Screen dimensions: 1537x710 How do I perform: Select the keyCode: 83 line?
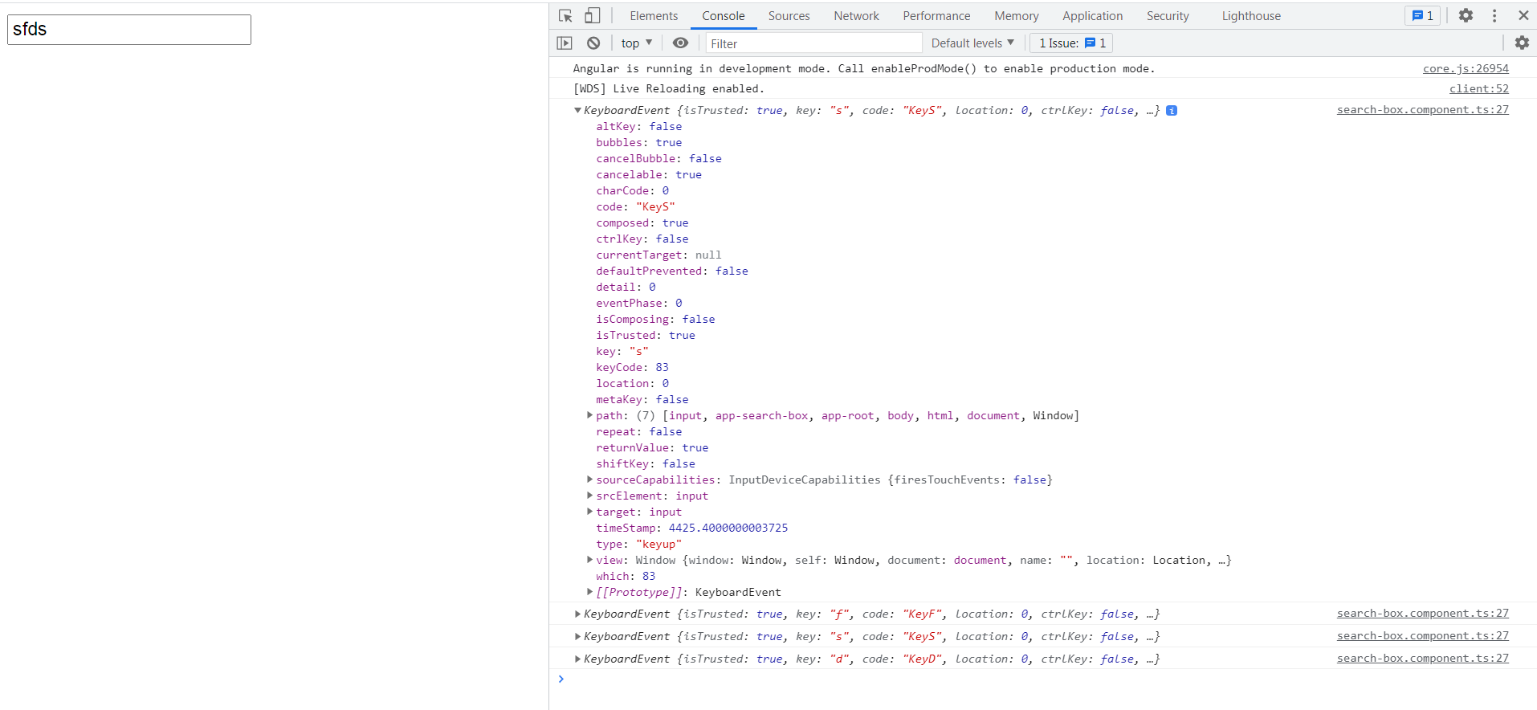632,368
